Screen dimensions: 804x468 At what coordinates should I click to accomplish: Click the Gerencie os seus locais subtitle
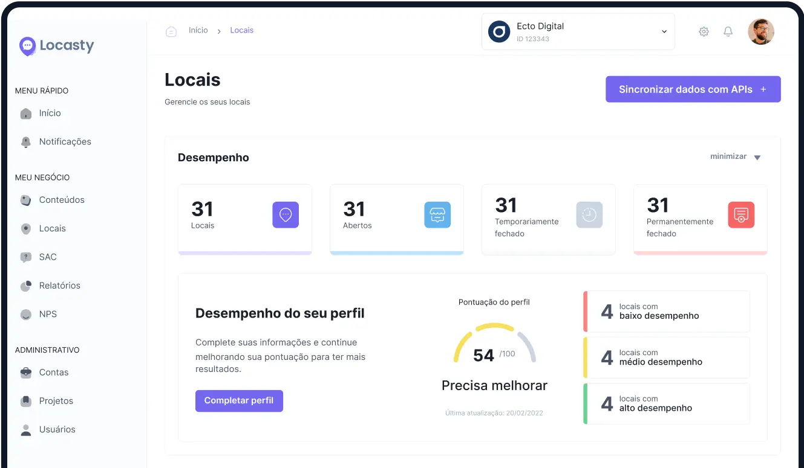tap(208, 102)
